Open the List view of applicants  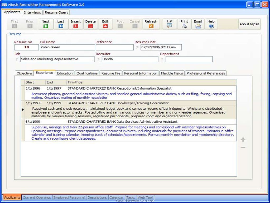[x=170, y=24]
